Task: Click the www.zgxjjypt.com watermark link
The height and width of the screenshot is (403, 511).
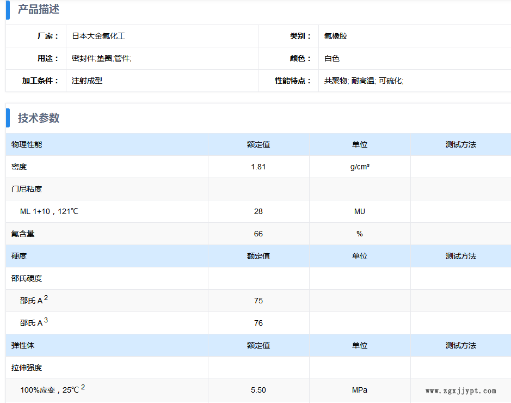Action: (x=460, y=391)
